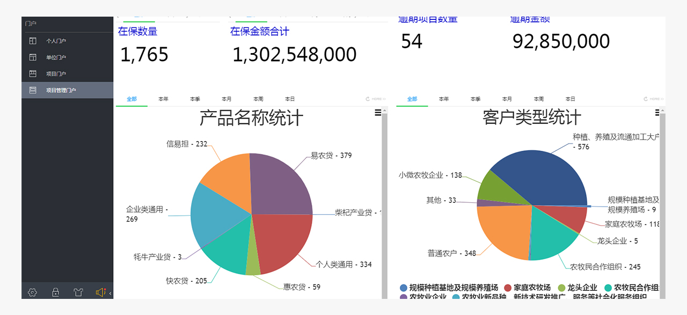The width and height of the screenshot is (687, 315).
Task: Open 个人门户 in the sidebar
Action: [x=68, y=41]
